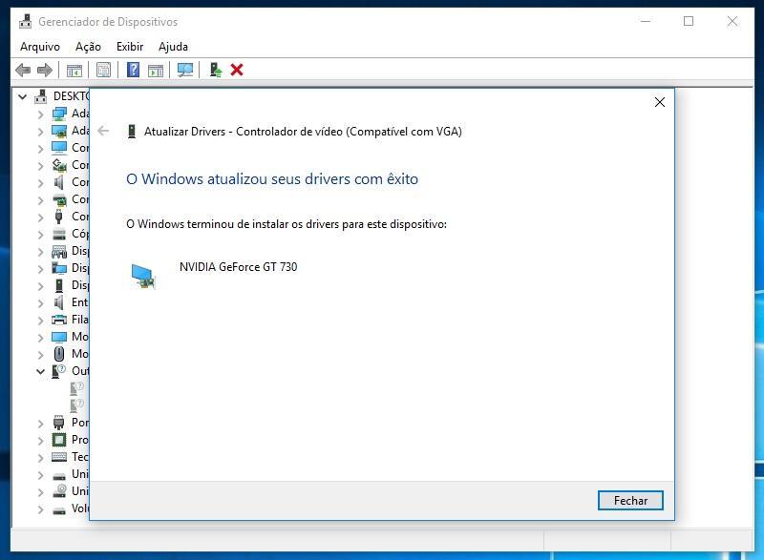Click the Fechar button
Viewport: 764px width, 560px height.
[630, 500]
